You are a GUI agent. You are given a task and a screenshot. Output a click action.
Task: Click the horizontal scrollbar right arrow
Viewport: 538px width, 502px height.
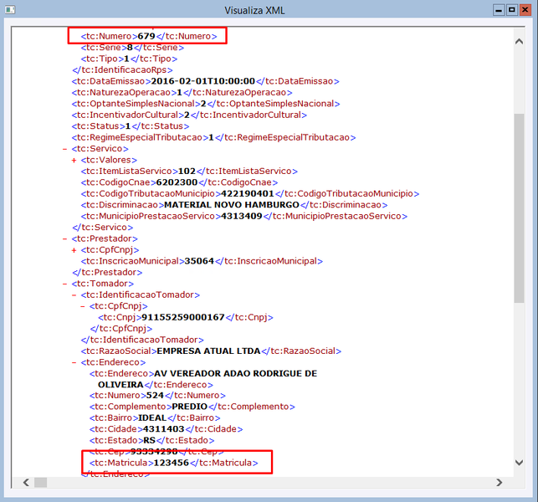(x=500, y=482)
